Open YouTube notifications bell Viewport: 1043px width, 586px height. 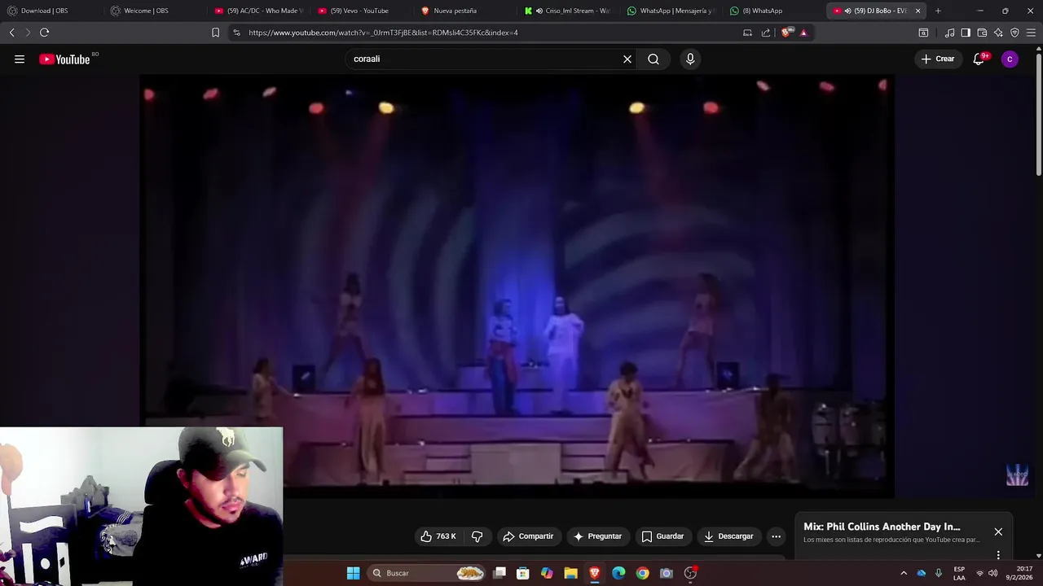979,59
